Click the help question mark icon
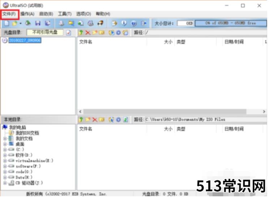 [x=134, y=23]
